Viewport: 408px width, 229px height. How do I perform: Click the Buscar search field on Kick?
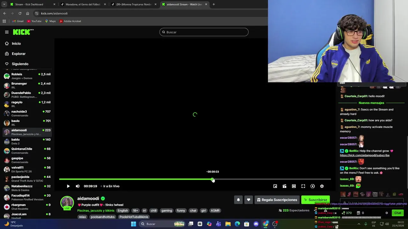204,32
